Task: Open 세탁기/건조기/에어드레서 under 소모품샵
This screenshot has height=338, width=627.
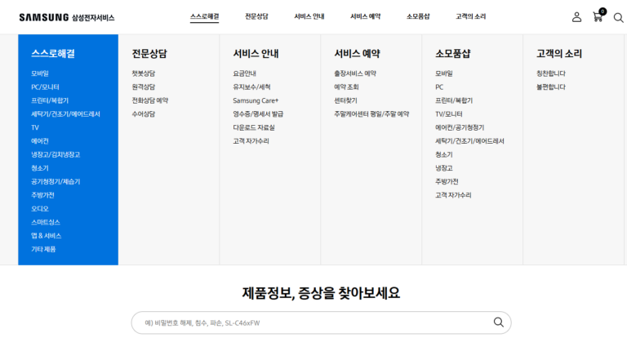Action: click(x=470, y=140)
